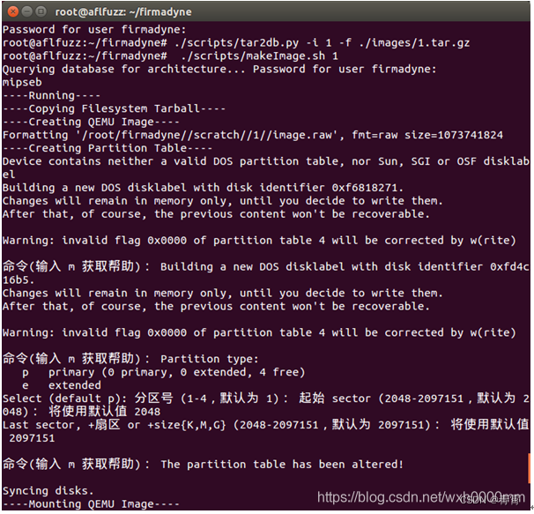Click the primary partition option line
This screenshot has width=534, height=514.
pyautogui.click(x=164, y=372)
